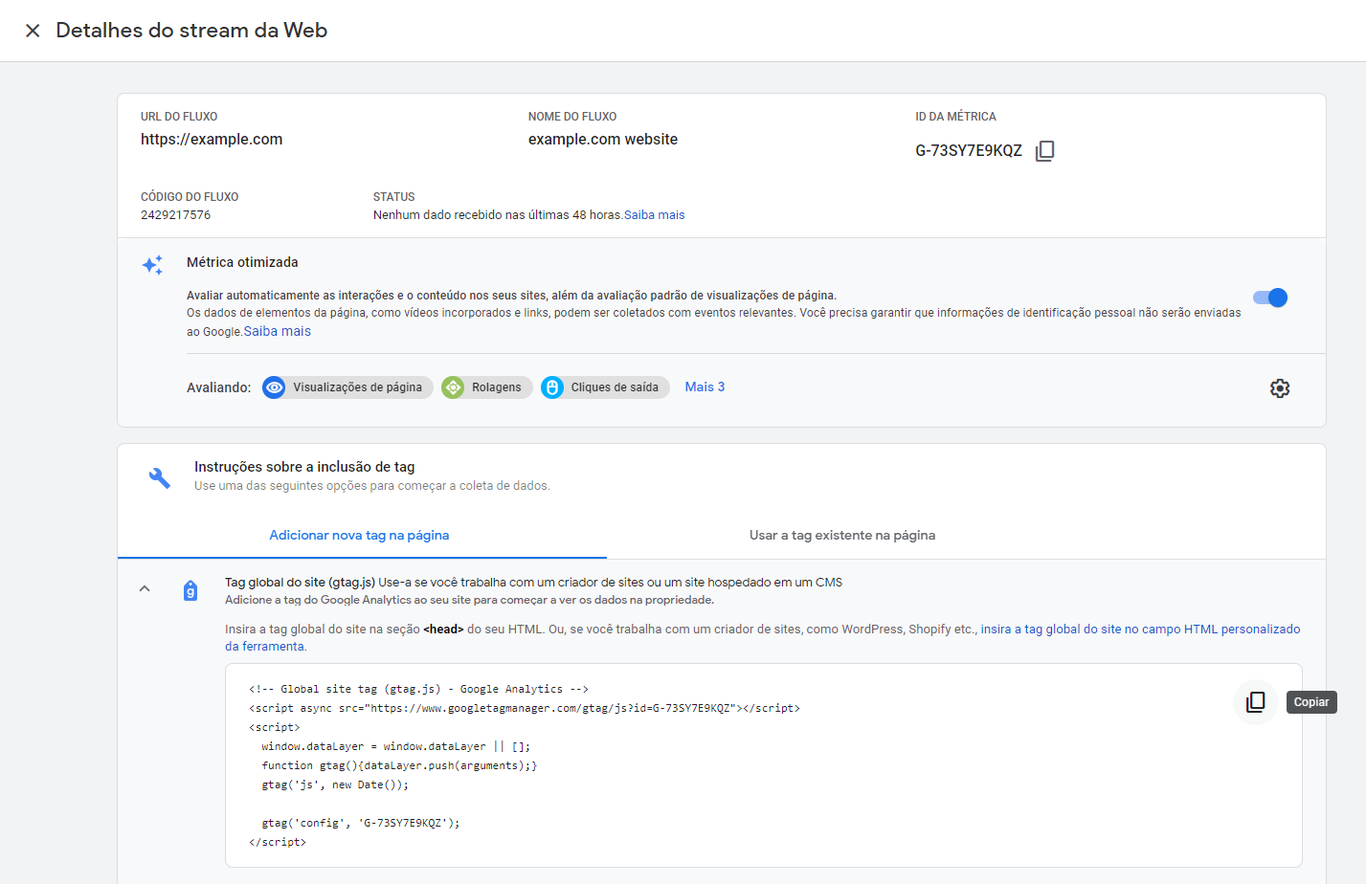This screenshot has height=884, width=1366.
Task: Click inside the gtag.js code snippet box
Action: click(x=670, y=765)
